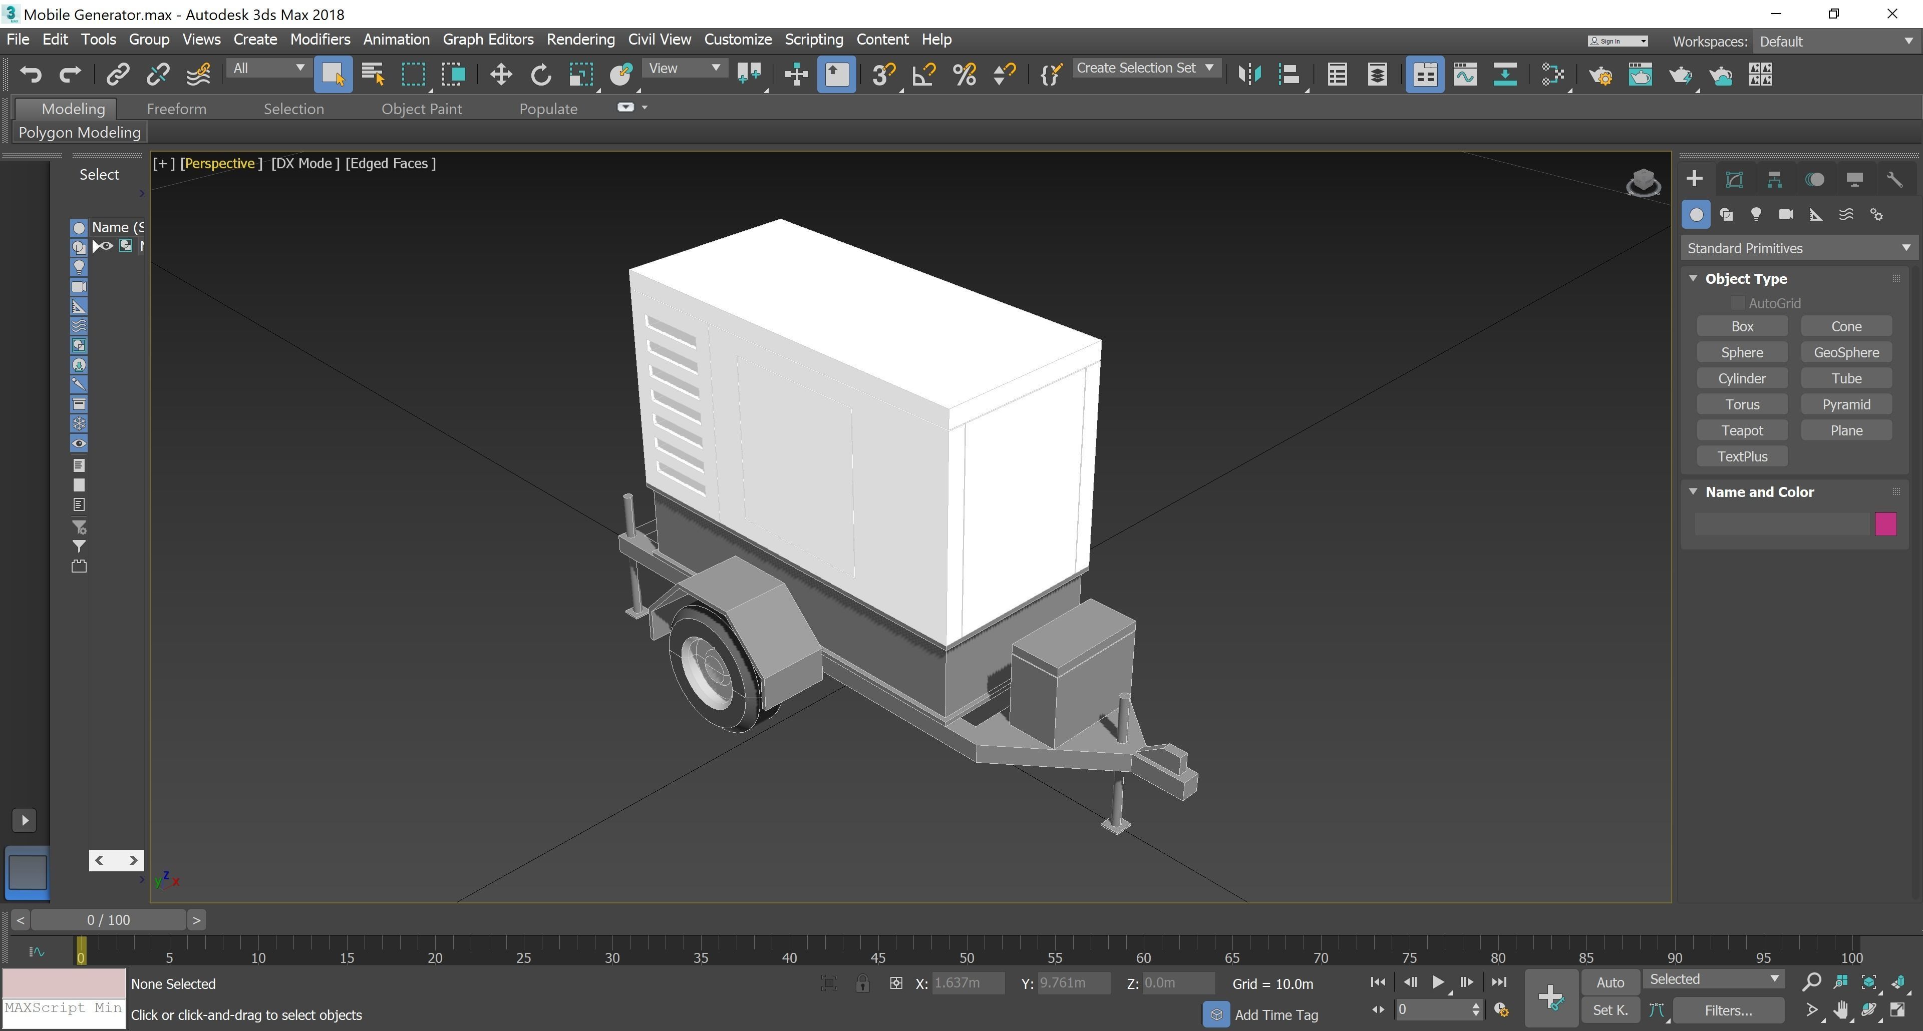The width and height of the screenshot is (1923, 1031).
Task: Activate the Select and Move tool
Action: point(501,74)
